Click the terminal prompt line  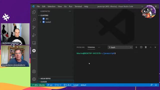(96, 53)
